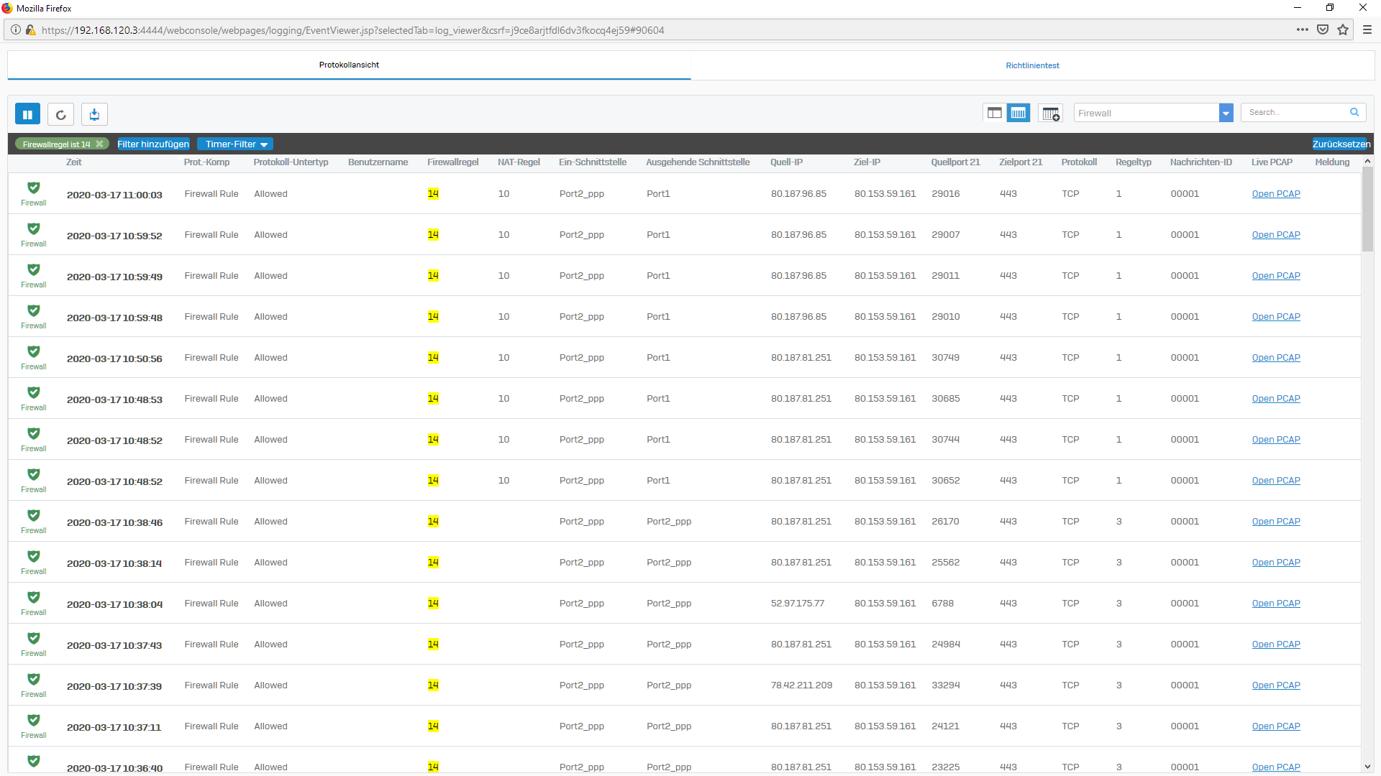Click the Benutzername column header

(x=378, y=162)
